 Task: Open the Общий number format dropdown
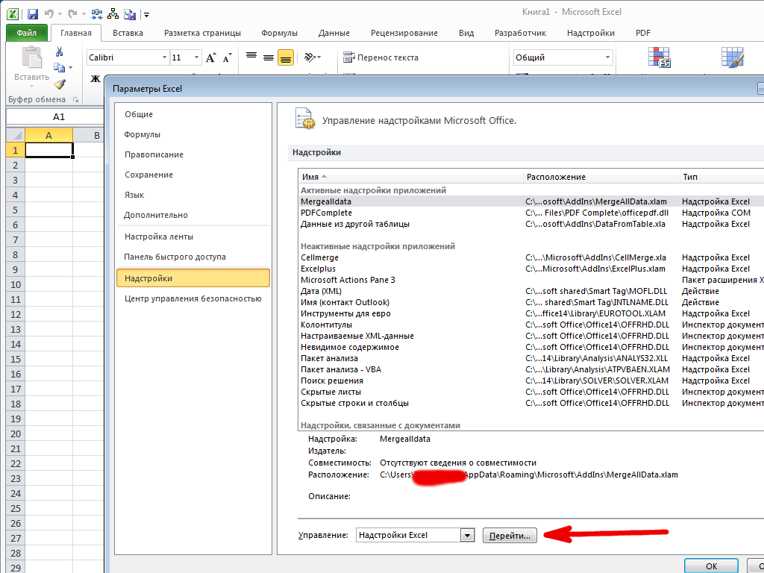[607, 57]
